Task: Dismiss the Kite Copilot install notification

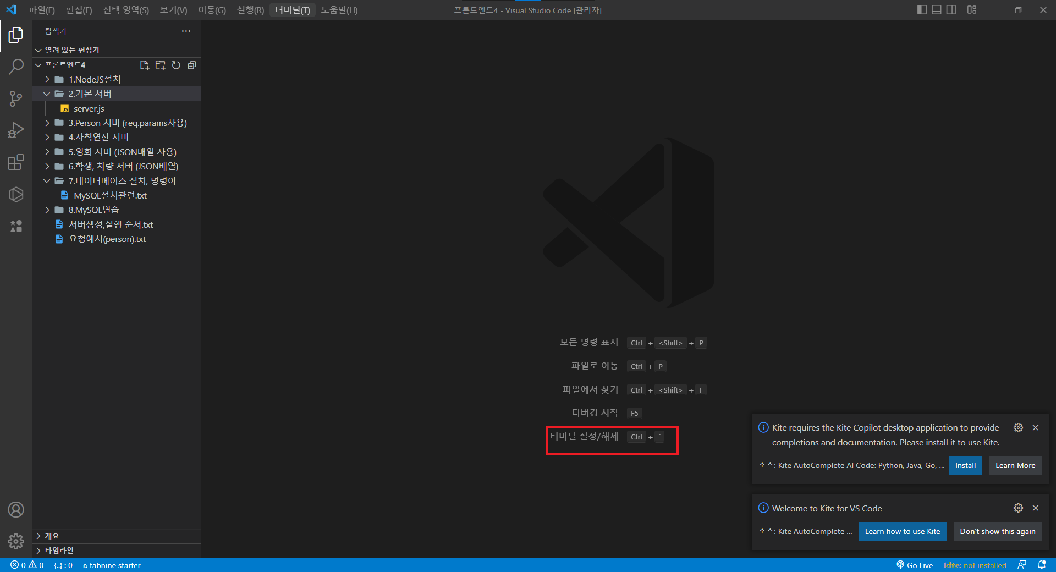Action: coord(1036,428)
